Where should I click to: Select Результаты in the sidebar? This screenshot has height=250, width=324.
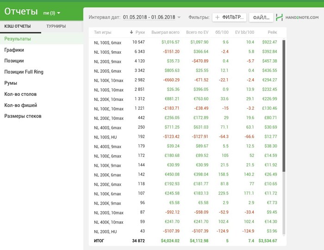(x=42, y=39)
